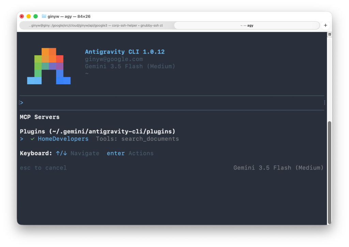Image resolution: width=349 pixels, height=247 pixels.
Task: Minimize the terminal with yellow button
Action: point(29,16)
